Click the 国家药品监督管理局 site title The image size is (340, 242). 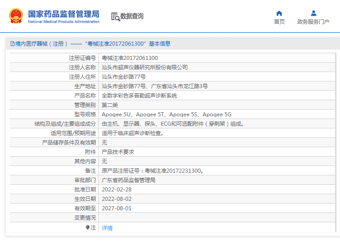point(64,14)
